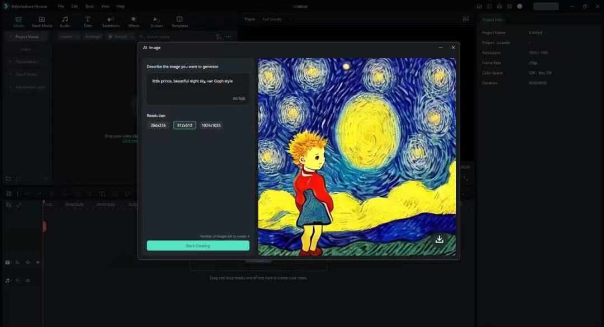Open the Titles panel
Image resolution: width=604 pixels, height=327 pixels.
point(88,22)
